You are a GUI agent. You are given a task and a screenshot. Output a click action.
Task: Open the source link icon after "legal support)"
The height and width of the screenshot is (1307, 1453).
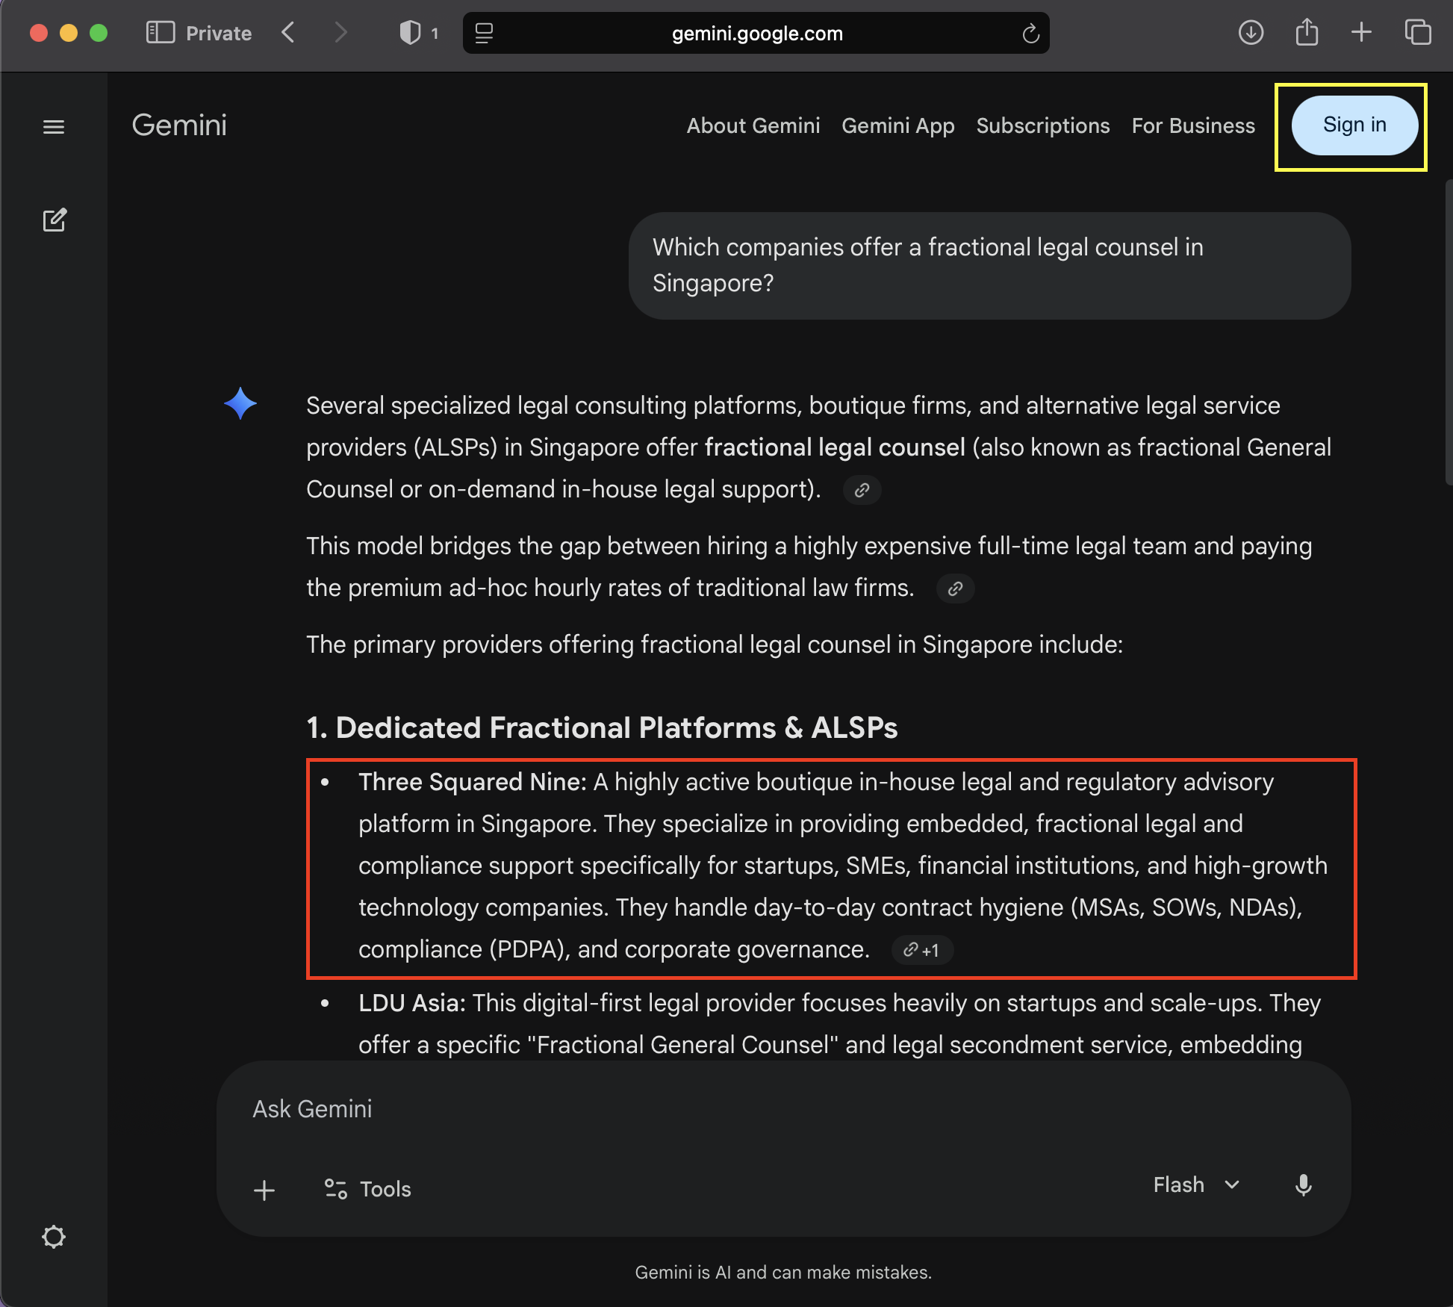pyautogui.click(x=862, y=490)
